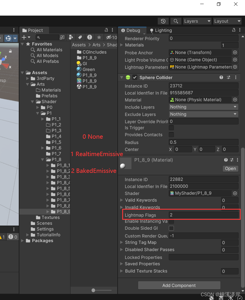Viewport: 245px width, 300px height.
Task: Expand the Valid Keywords section
Action: pos(122,200)
